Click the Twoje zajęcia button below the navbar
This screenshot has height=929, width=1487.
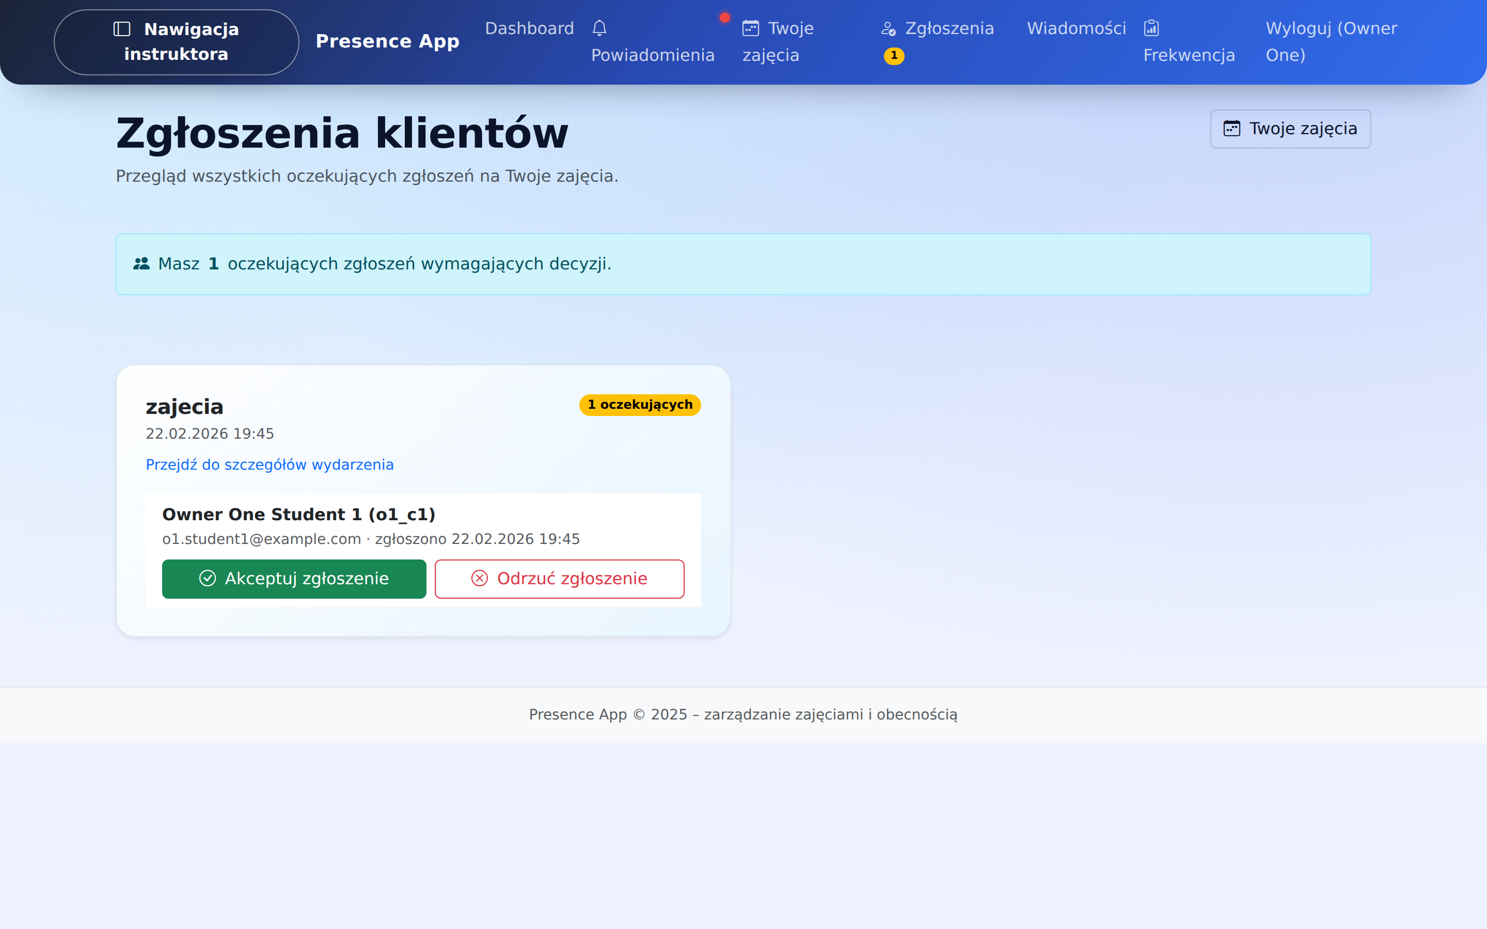(1290, 129)
